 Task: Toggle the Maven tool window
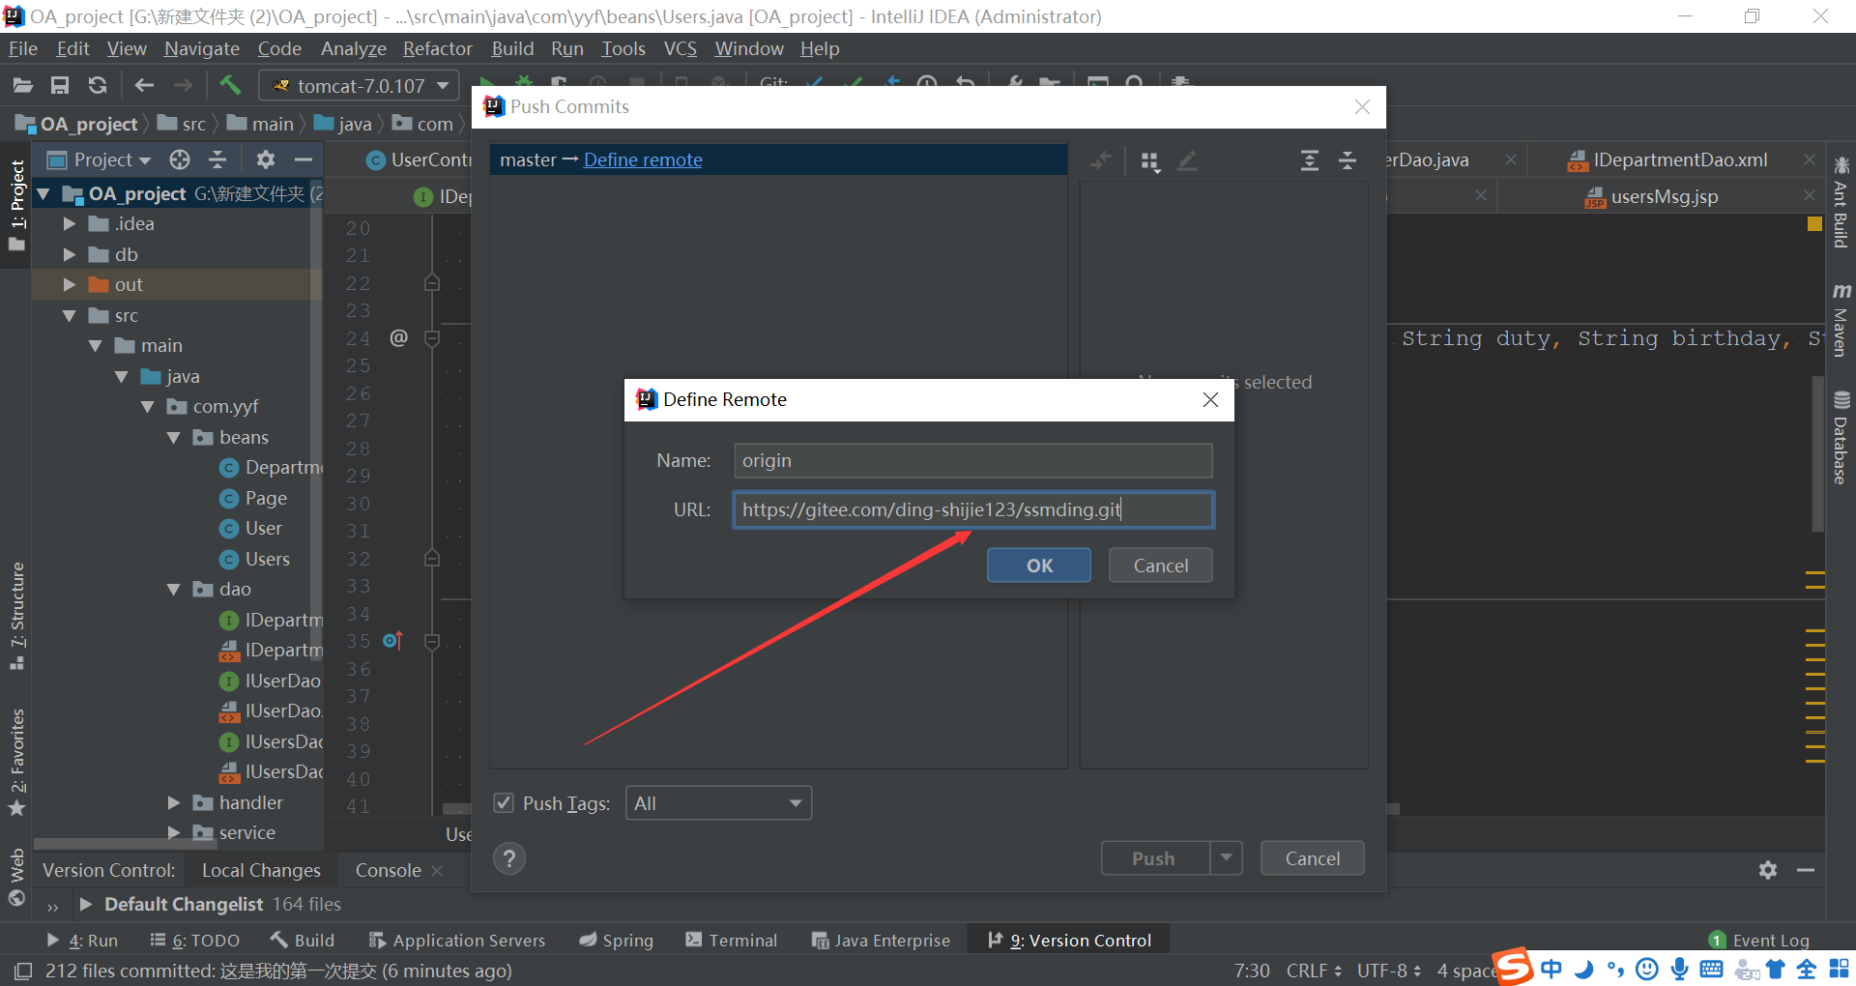click(x=1841, y=320)
